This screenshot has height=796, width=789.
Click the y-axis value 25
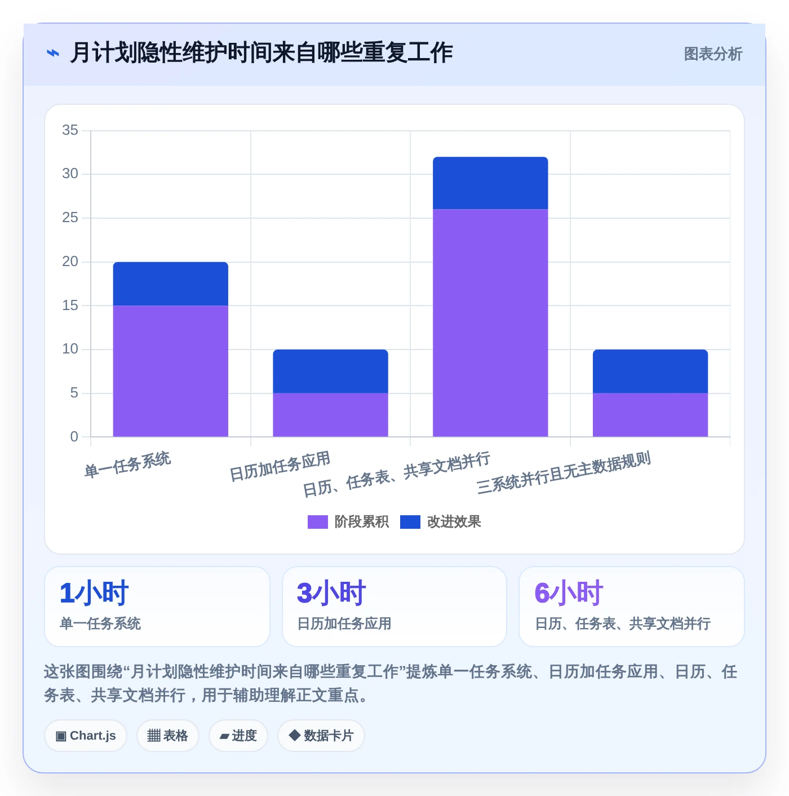tap(70, 218)
